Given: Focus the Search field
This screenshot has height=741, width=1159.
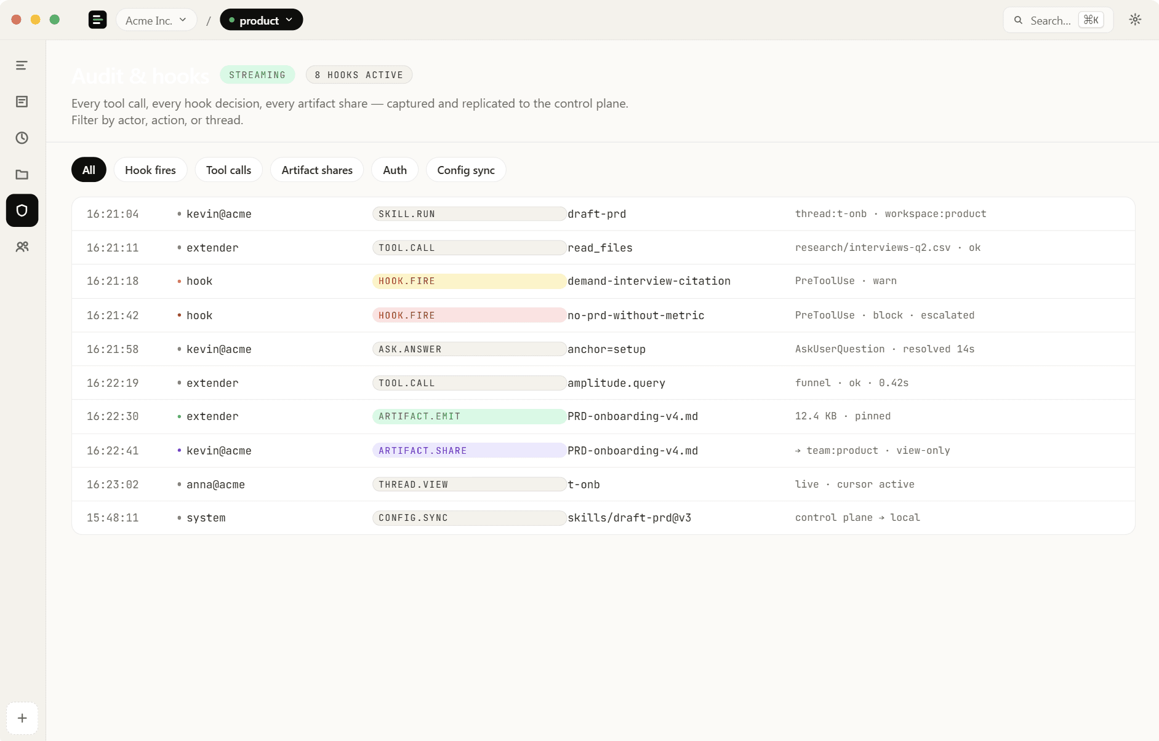Looking at the screenshot, I should pyautogui.click(x=1058, y=20).
